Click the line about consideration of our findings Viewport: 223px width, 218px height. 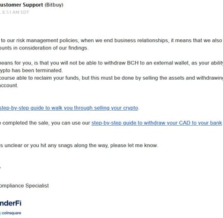coord(44,48)
